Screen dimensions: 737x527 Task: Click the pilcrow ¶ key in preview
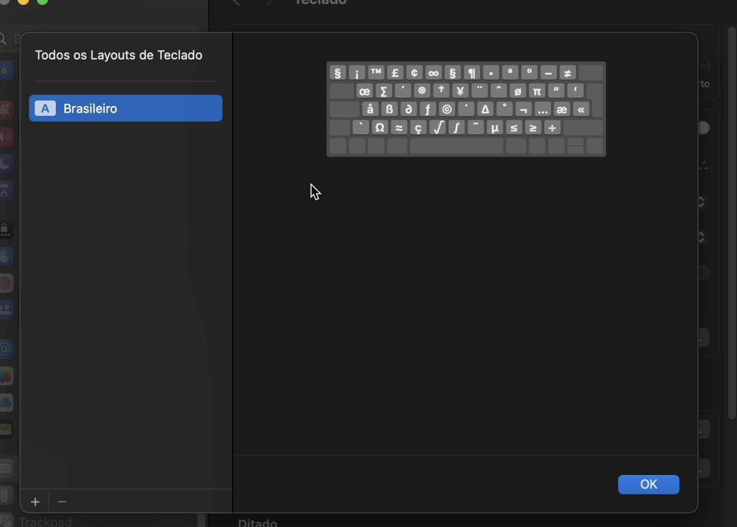pyautogui.click(x=472, y=73)
